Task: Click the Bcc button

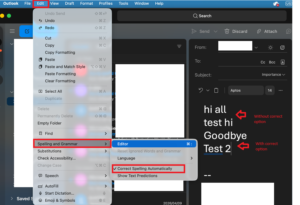Action: 272,62
